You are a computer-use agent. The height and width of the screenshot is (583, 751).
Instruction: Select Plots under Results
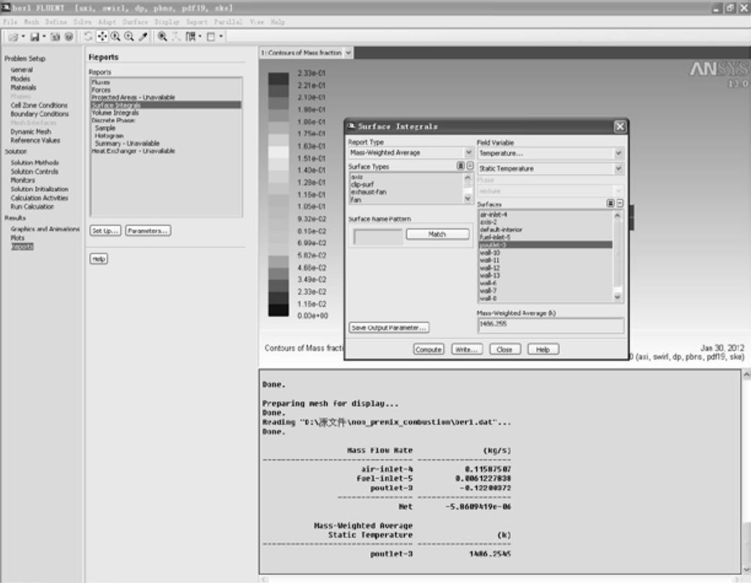[17, 237]
